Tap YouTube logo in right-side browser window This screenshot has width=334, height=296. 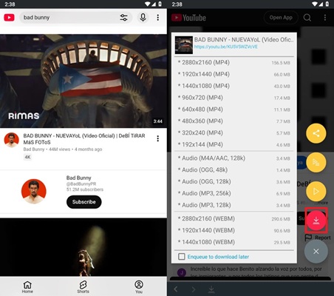pos(188,18)
